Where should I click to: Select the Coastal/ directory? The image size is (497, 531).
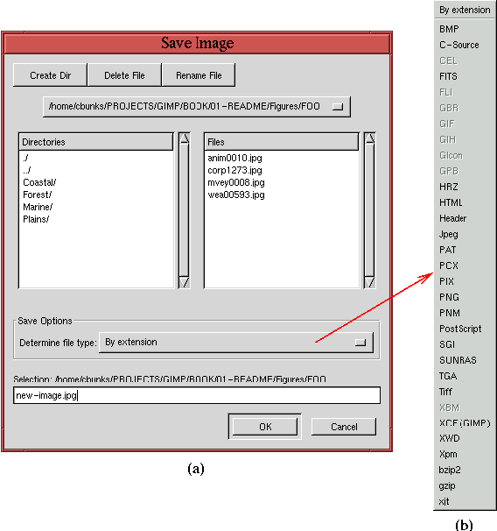(x=39, y=182)
